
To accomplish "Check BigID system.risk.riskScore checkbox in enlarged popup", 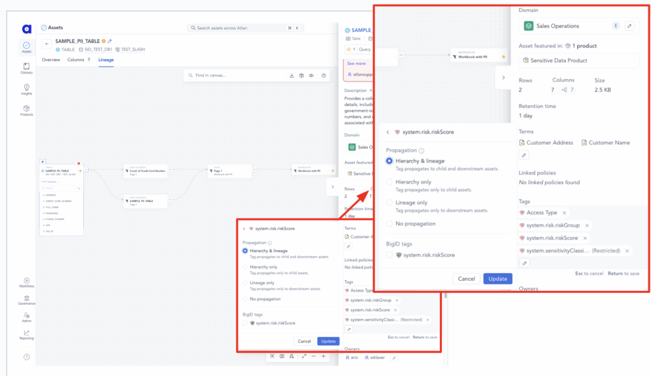I will pos(390,255).
